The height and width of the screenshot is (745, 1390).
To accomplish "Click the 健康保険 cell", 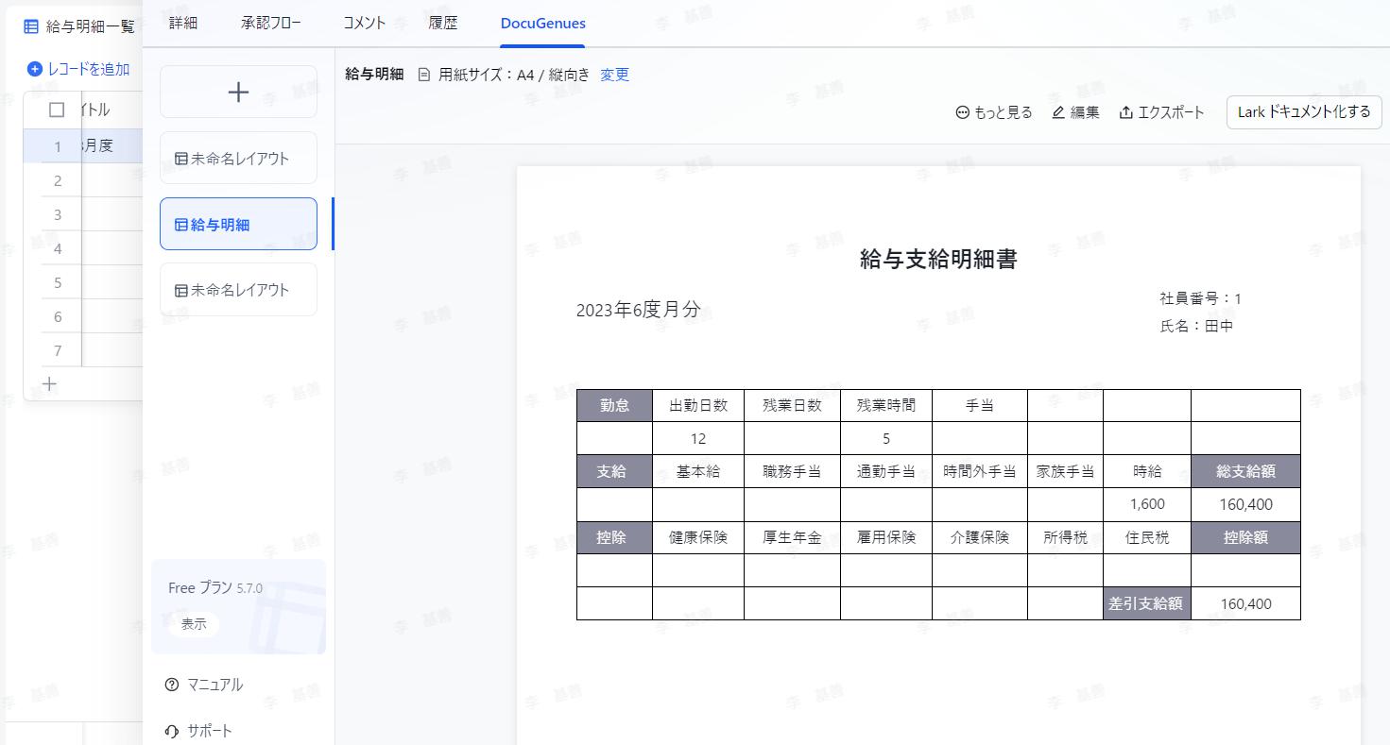I will [698, 537].
